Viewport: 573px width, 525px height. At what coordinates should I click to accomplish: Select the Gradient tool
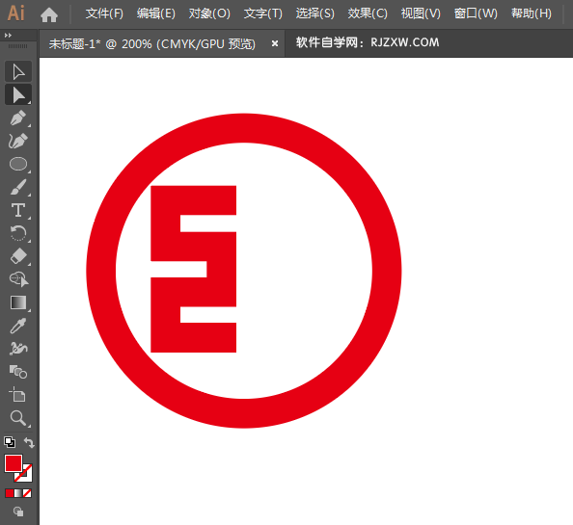pos(18,302)
